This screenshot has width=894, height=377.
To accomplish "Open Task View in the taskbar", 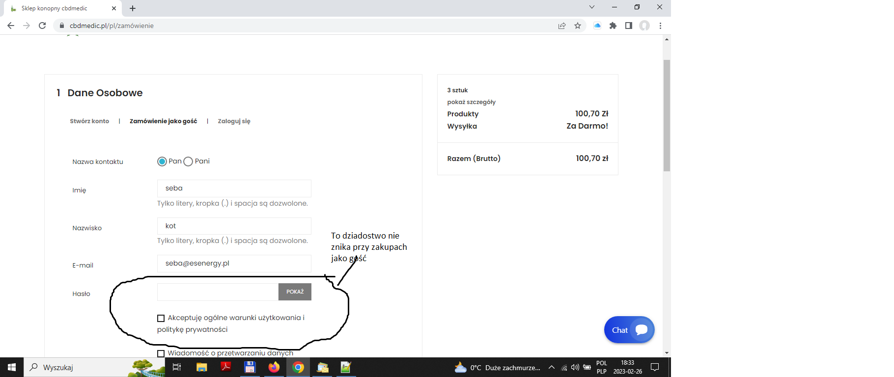I will tap(177, 367).
